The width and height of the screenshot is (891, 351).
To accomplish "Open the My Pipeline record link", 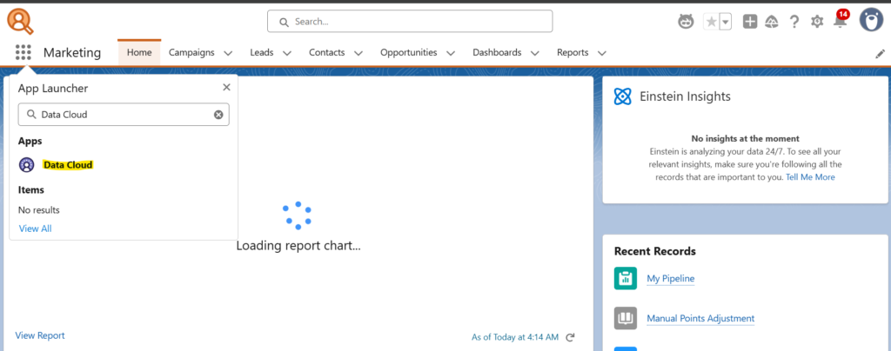I will 671,278.
